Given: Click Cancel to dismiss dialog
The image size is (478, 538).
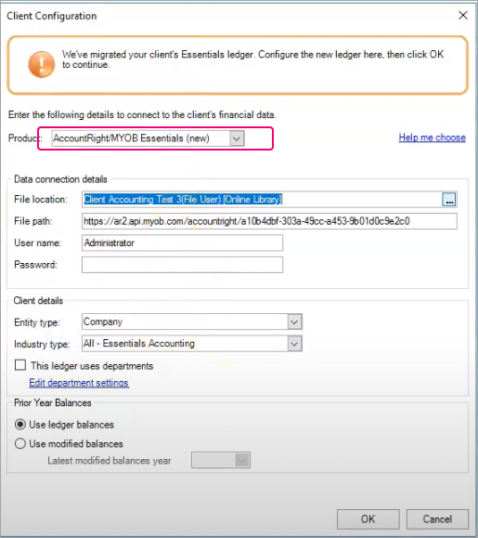Looking at the screenshot, I should click(x=437, y=519).
